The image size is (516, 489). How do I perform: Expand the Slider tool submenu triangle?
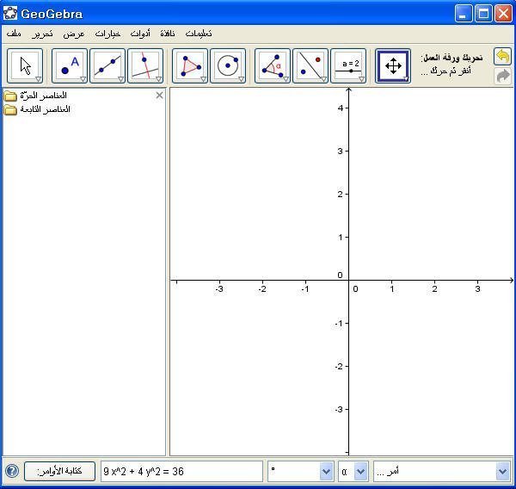(362, 79)
